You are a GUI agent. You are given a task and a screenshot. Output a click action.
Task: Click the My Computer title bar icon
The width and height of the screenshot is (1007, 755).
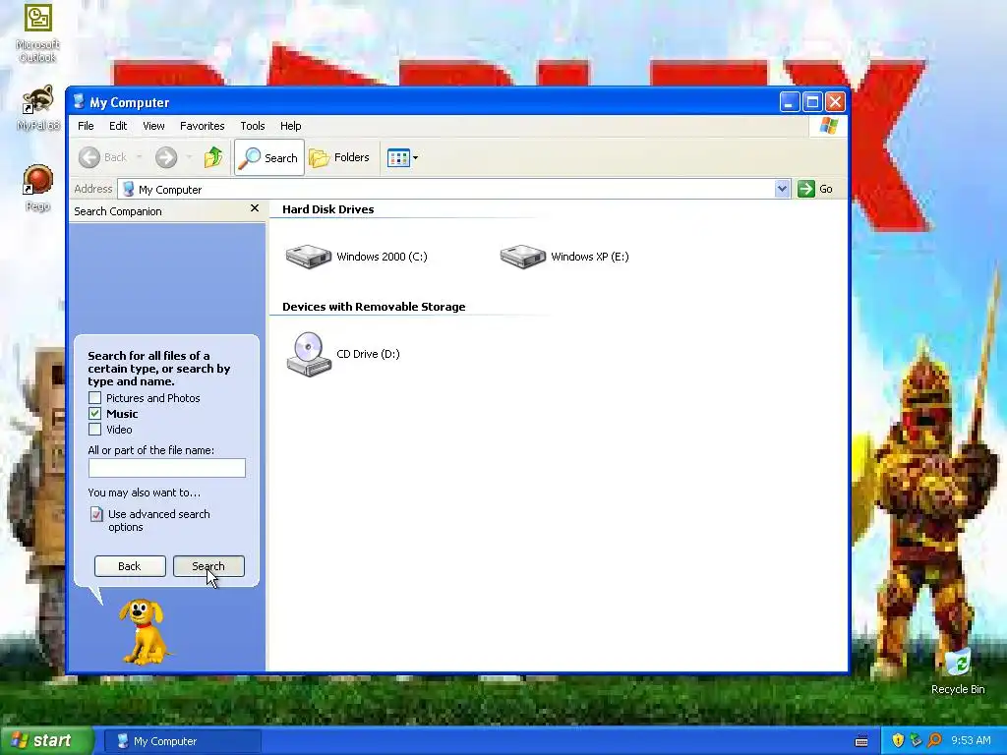(x=79, y=101)
